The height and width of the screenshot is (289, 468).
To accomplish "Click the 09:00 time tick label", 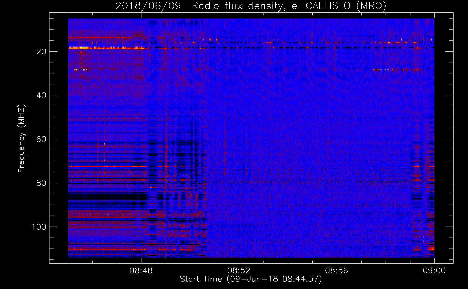I will click(x=434, y=271).
